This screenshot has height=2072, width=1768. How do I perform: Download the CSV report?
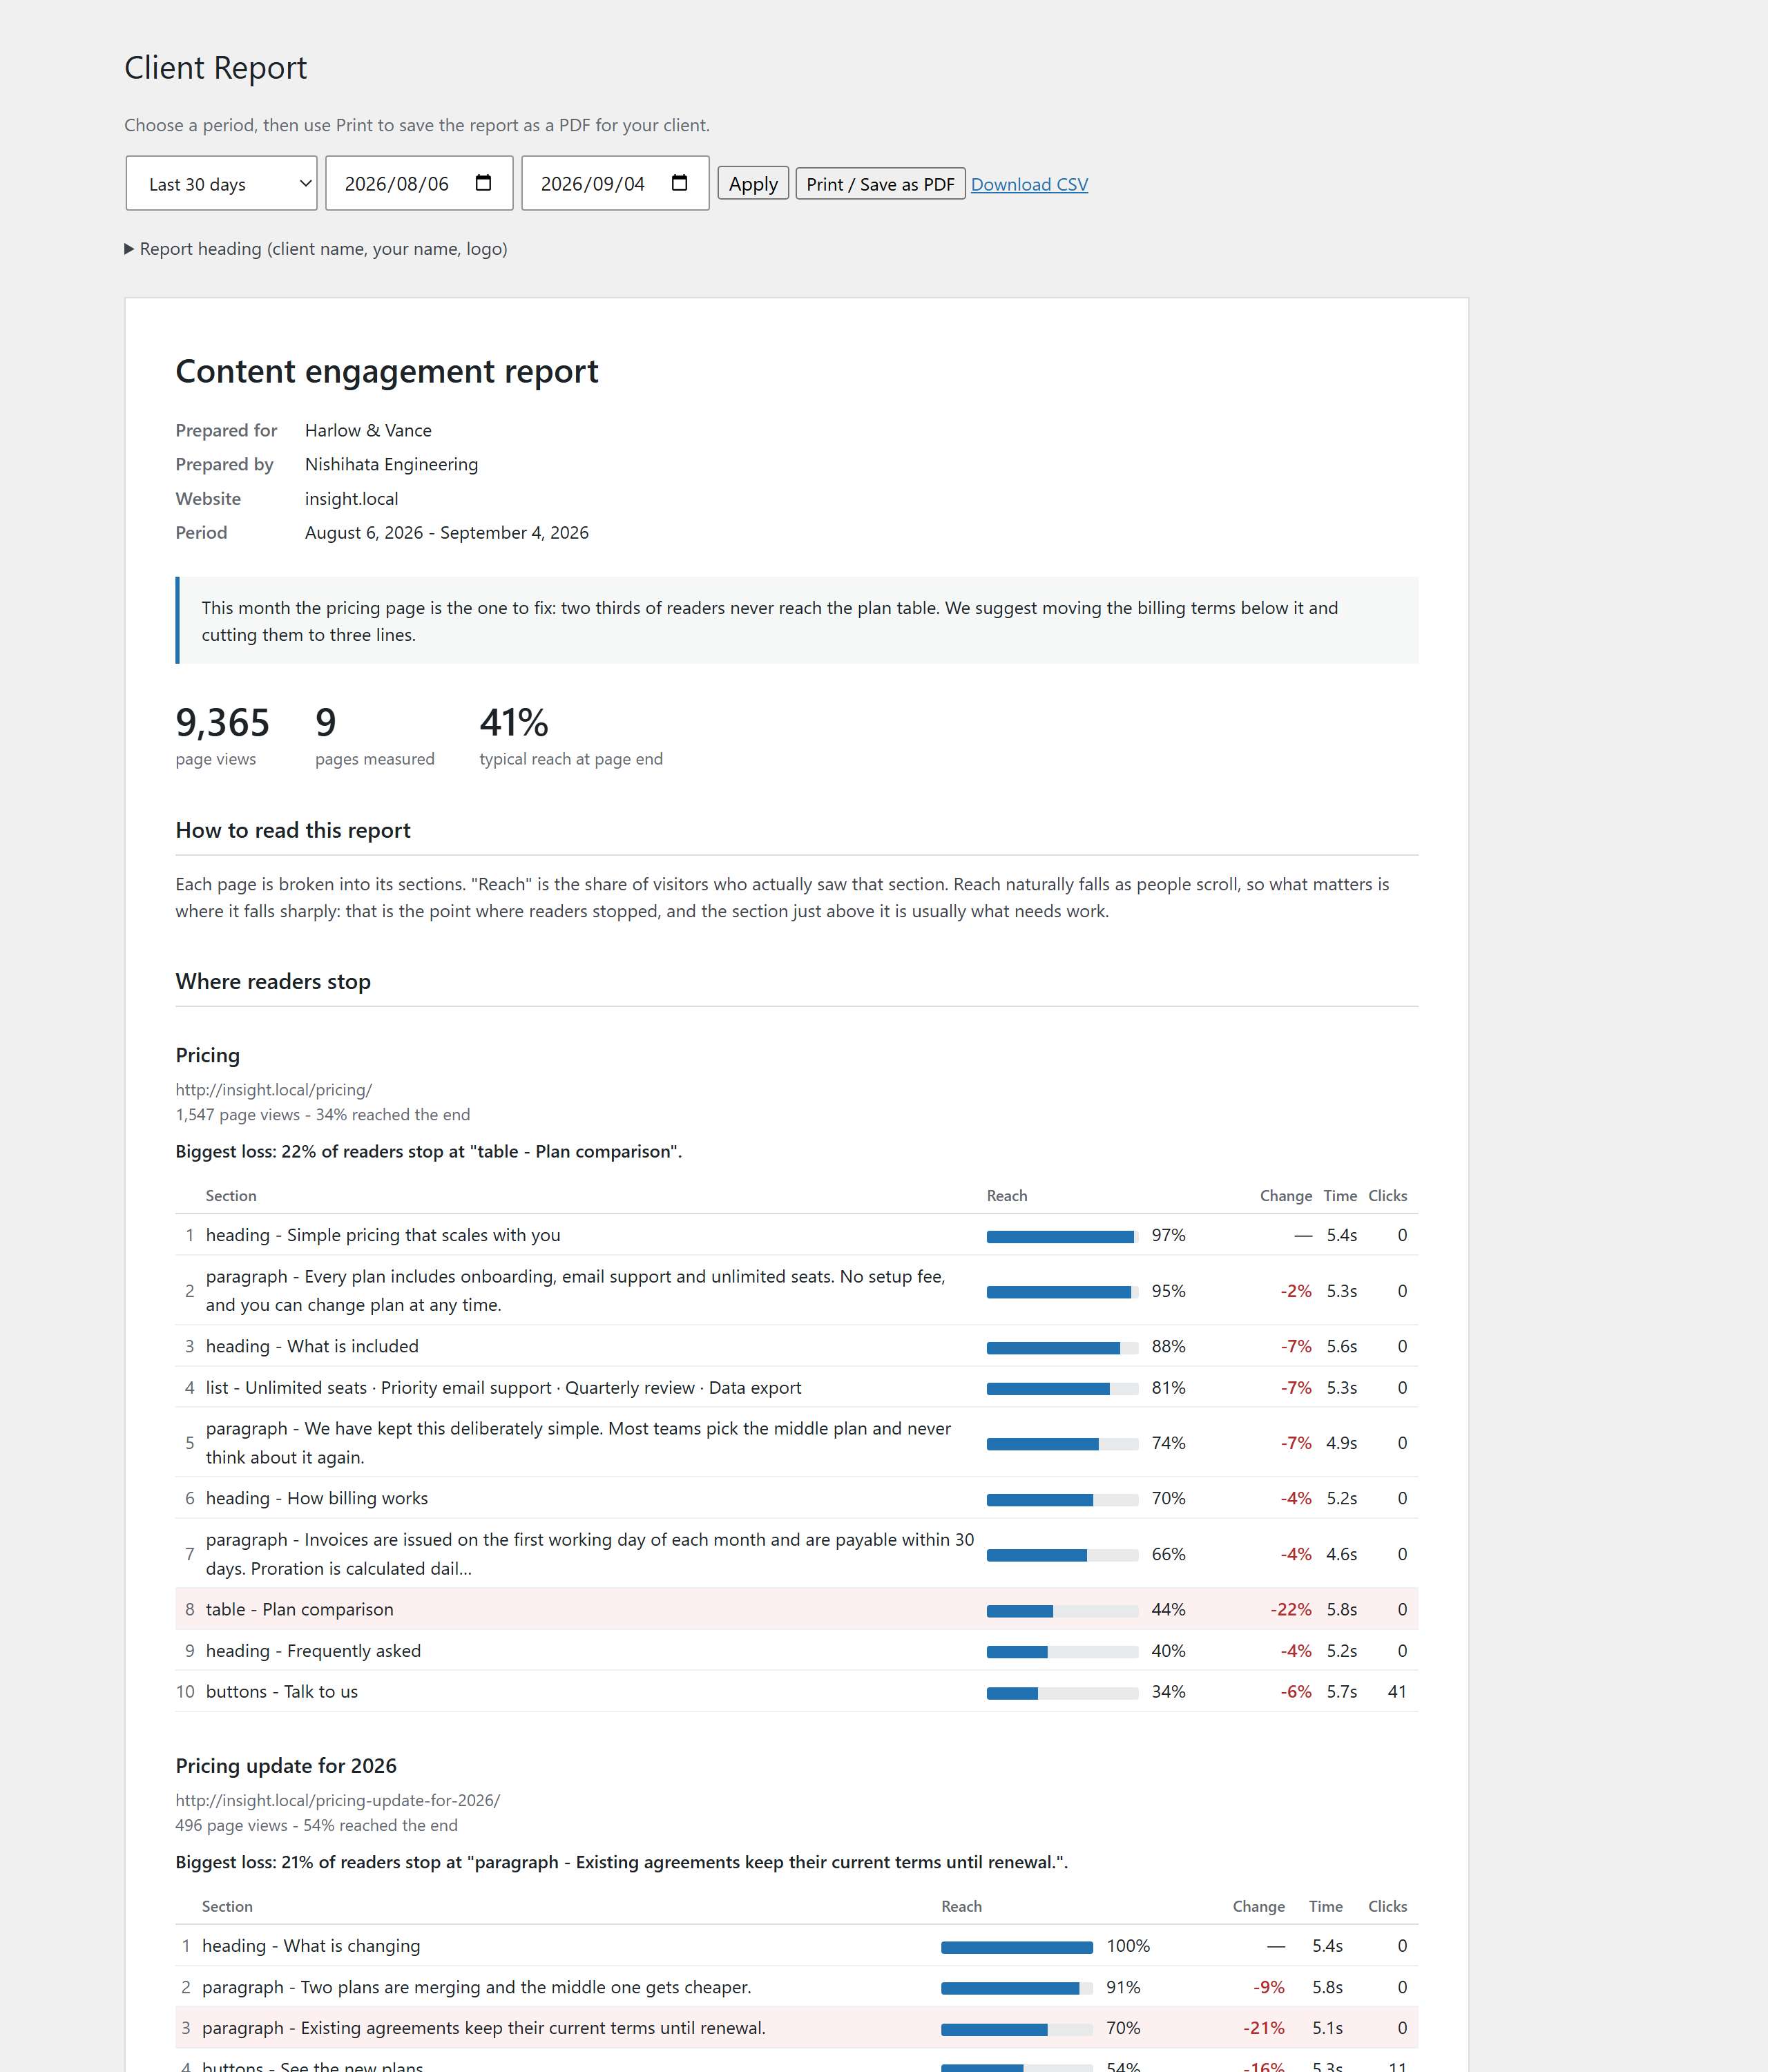pos(1029,184)
